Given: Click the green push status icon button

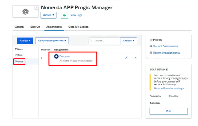Looking at the screenshot, I should (64, 15).
